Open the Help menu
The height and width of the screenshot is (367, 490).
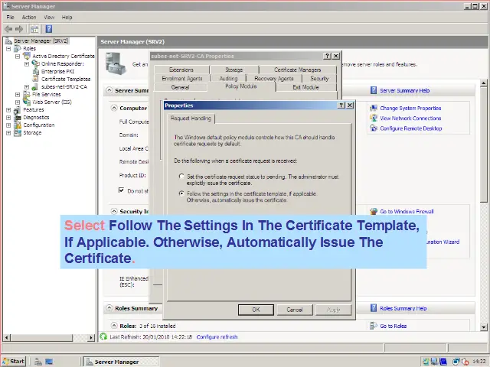click(x=67, y=17)
